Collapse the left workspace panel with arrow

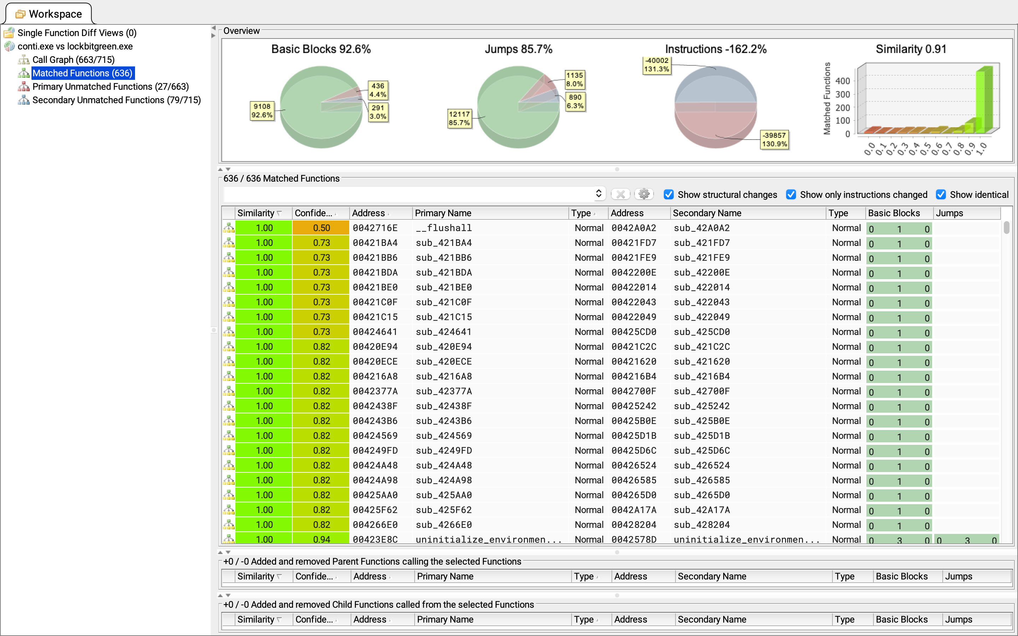coord(213,28)
